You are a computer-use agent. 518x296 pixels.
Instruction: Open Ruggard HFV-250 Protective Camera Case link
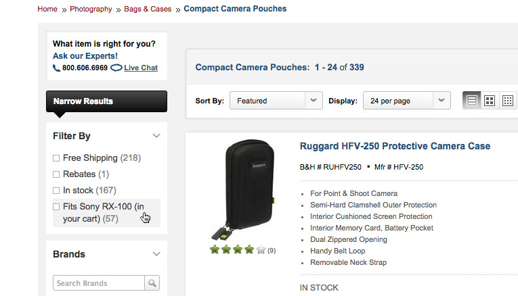click(395, 146)
